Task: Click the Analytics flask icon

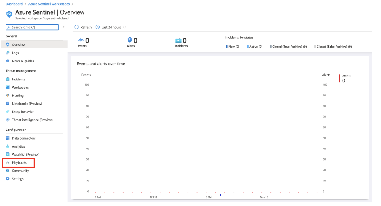Action: (x=8, y=146)
